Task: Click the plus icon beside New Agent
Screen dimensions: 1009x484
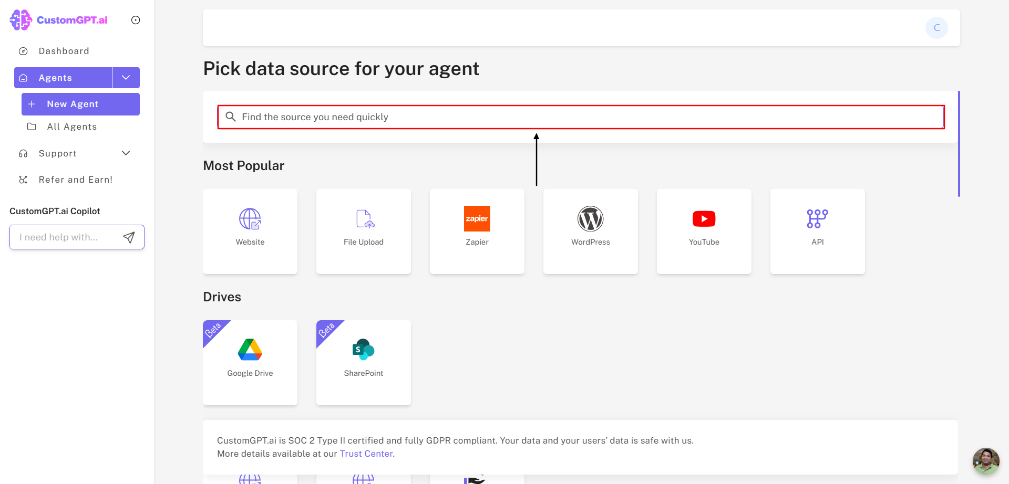Action: 32,104
